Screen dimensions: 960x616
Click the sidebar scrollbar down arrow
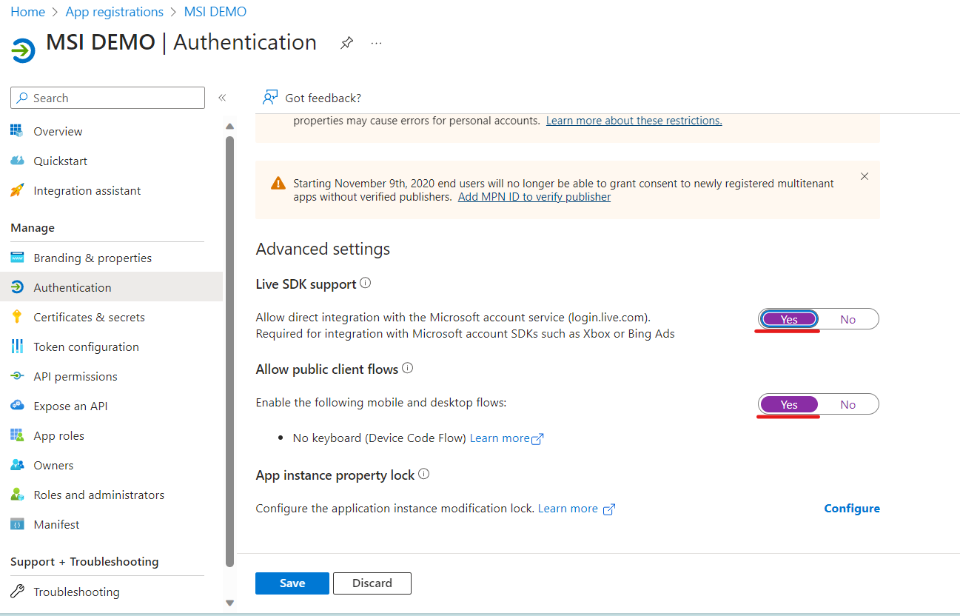coord(229,603)
